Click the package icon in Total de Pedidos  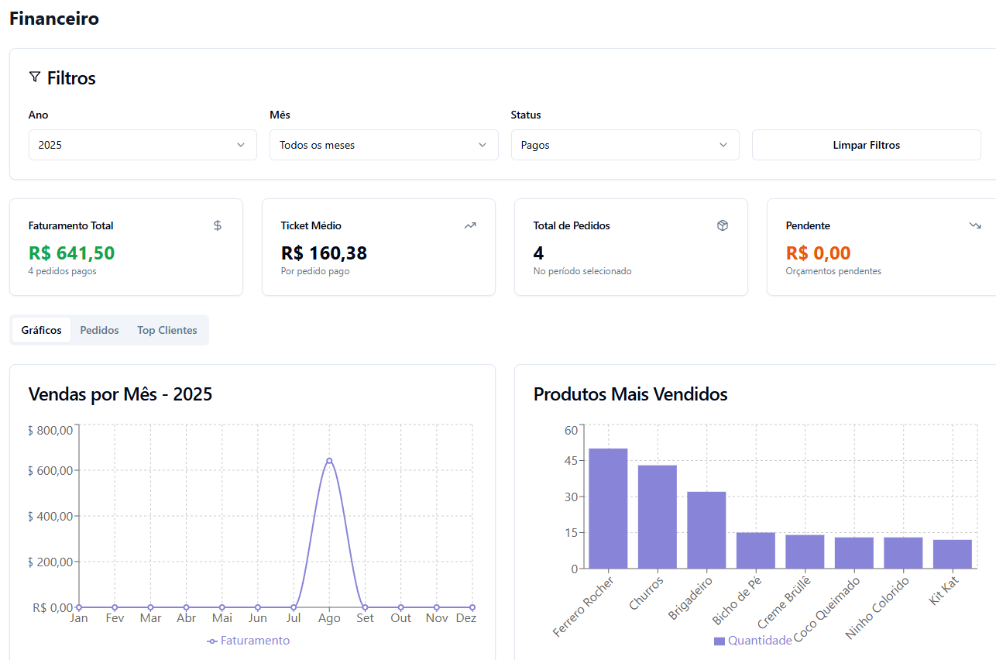[x=723, y=225]
